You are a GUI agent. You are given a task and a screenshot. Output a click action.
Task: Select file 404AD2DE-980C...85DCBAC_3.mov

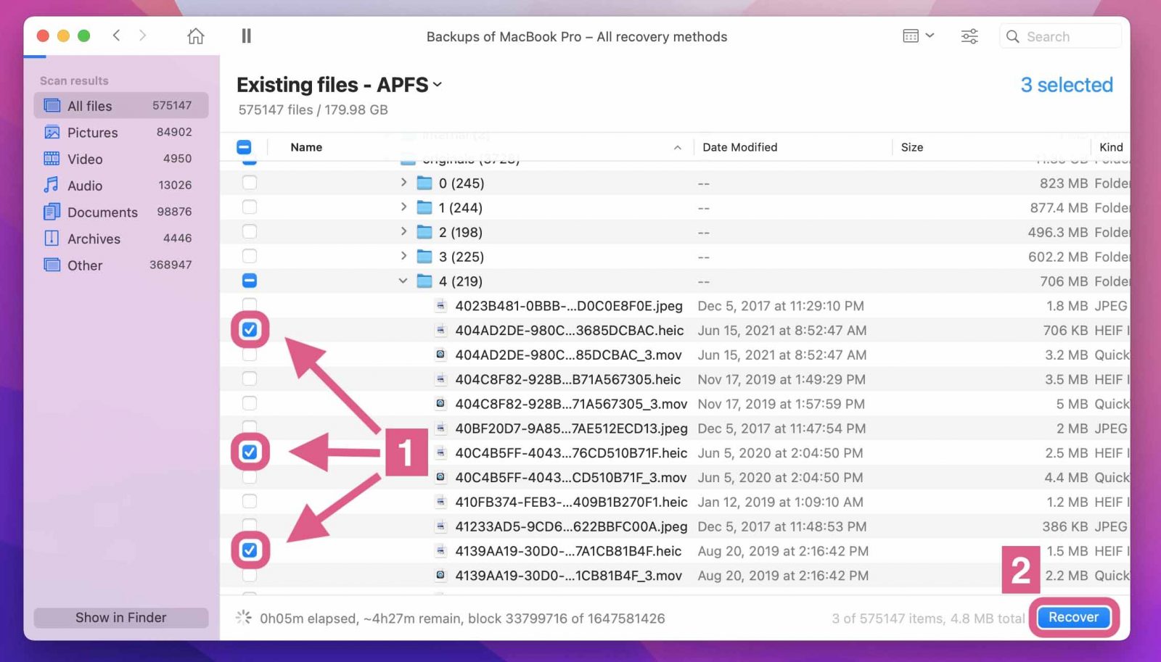pos(568,355)
